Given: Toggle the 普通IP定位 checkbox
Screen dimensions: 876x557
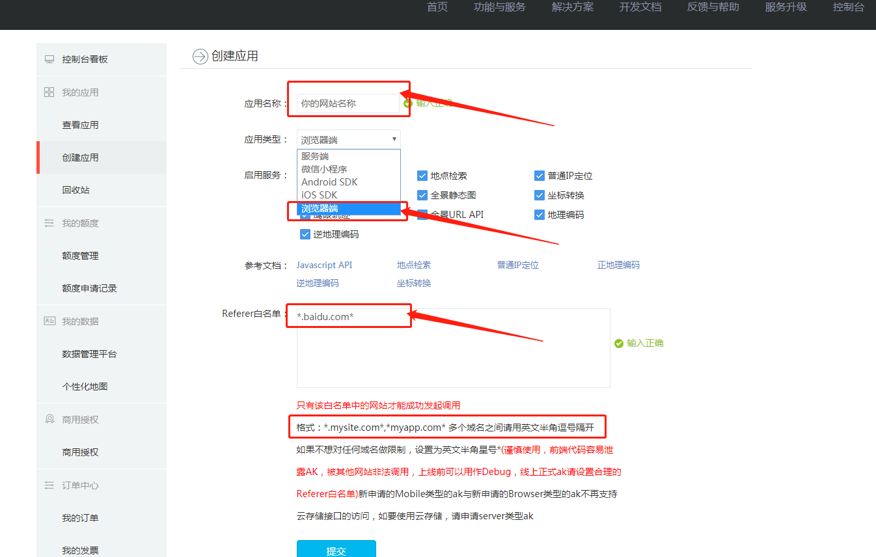Looking at the screenshot, I should click(540, 176).
